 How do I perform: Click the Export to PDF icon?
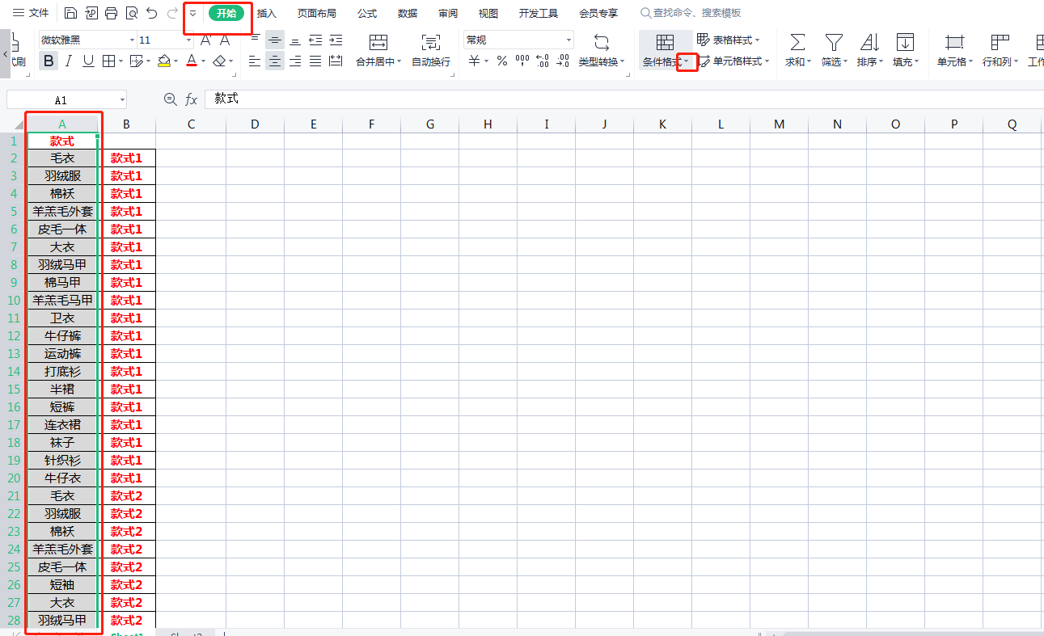pos(91,13)
